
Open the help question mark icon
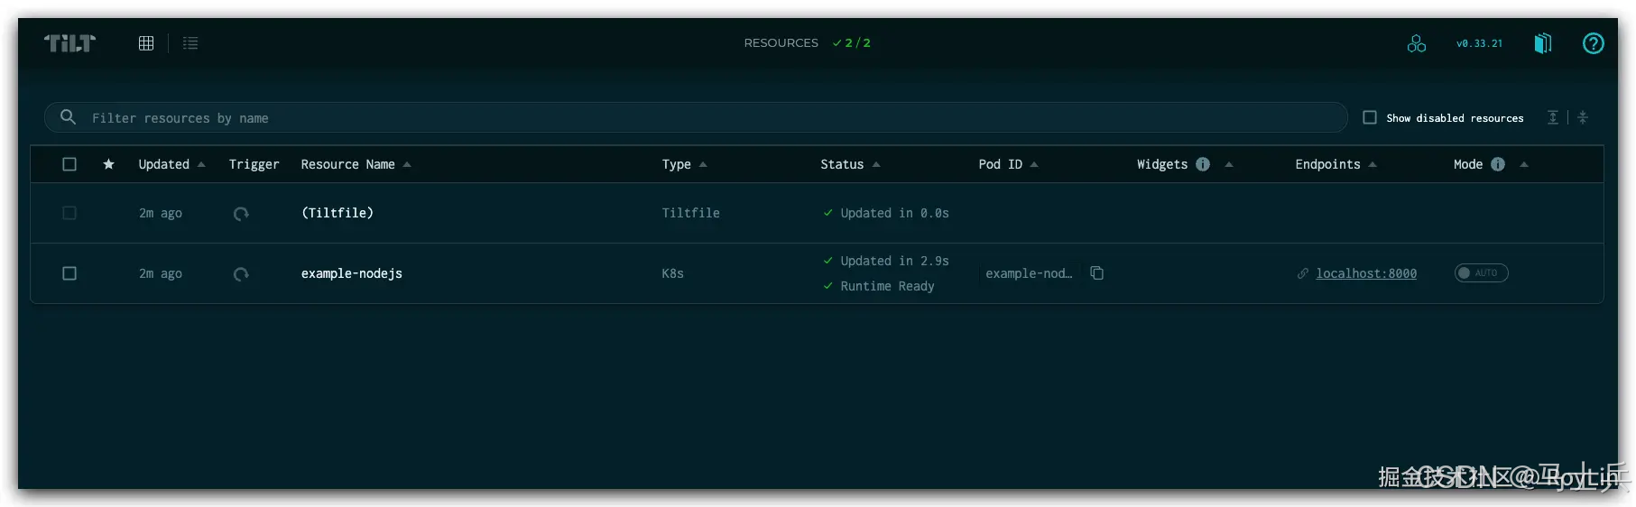[x=1594, y=42]
